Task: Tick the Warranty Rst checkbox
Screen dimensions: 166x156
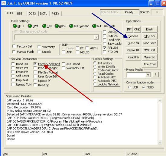Action: click(63, 68)
